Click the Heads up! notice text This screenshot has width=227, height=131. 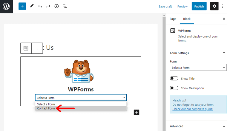(179, 100)
